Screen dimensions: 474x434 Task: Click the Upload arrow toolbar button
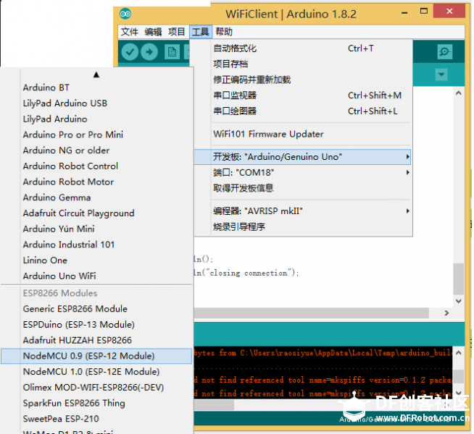point(149,52)
